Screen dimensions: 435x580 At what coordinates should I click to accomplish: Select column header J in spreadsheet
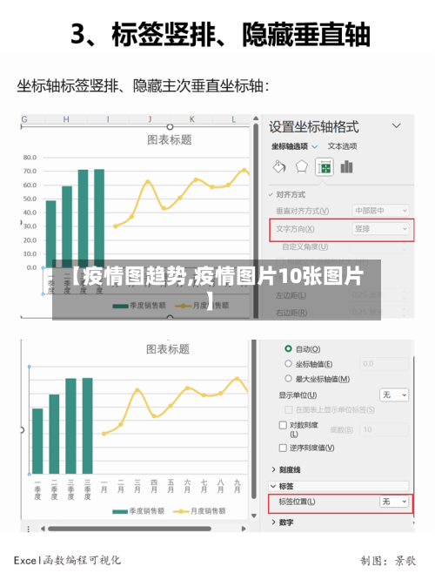150,119
